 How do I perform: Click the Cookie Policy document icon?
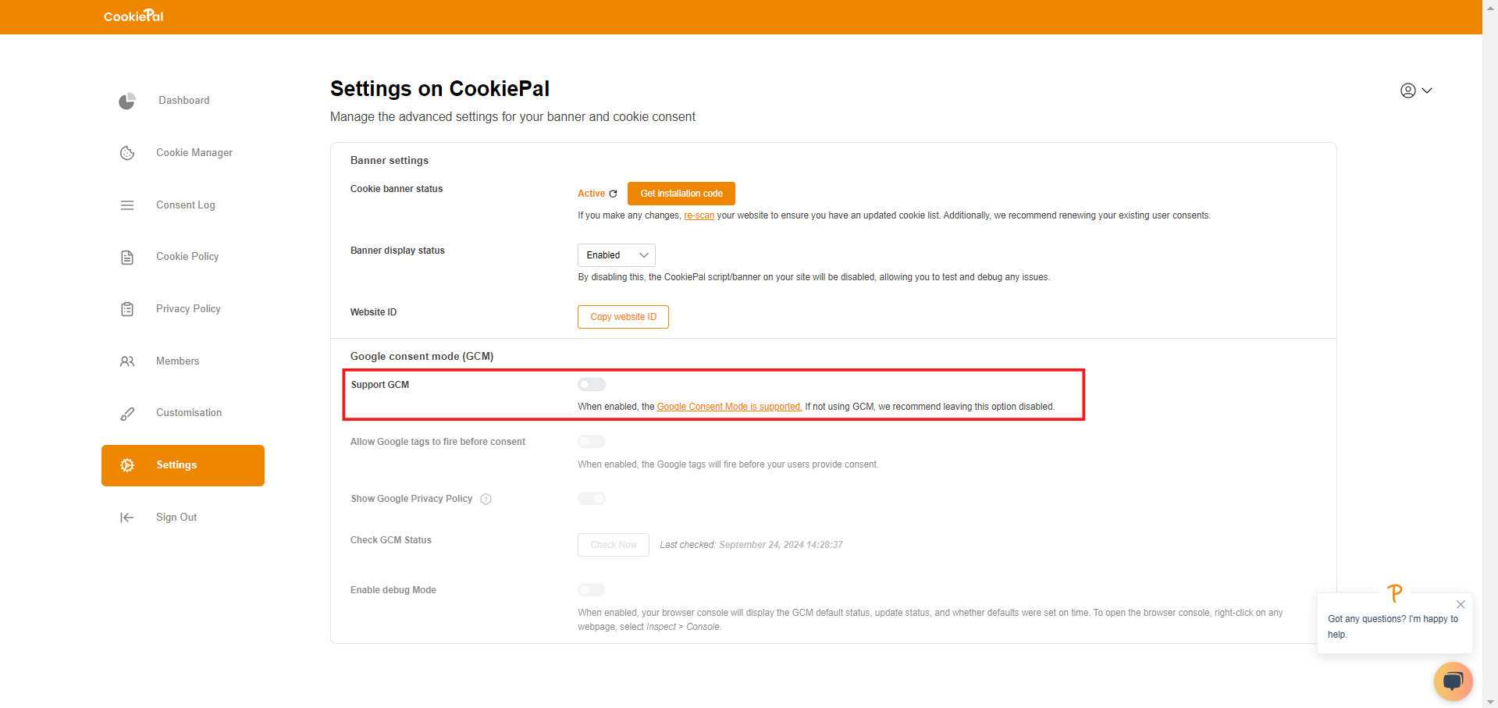pos(127,257)
